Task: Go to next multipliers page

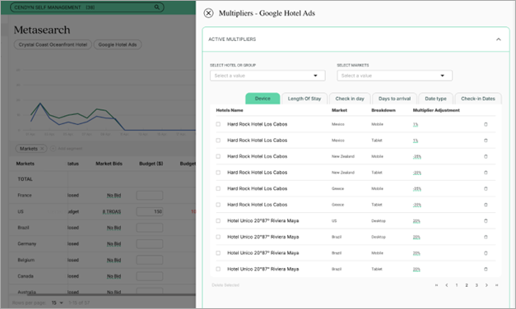Action: click(486, 285)
